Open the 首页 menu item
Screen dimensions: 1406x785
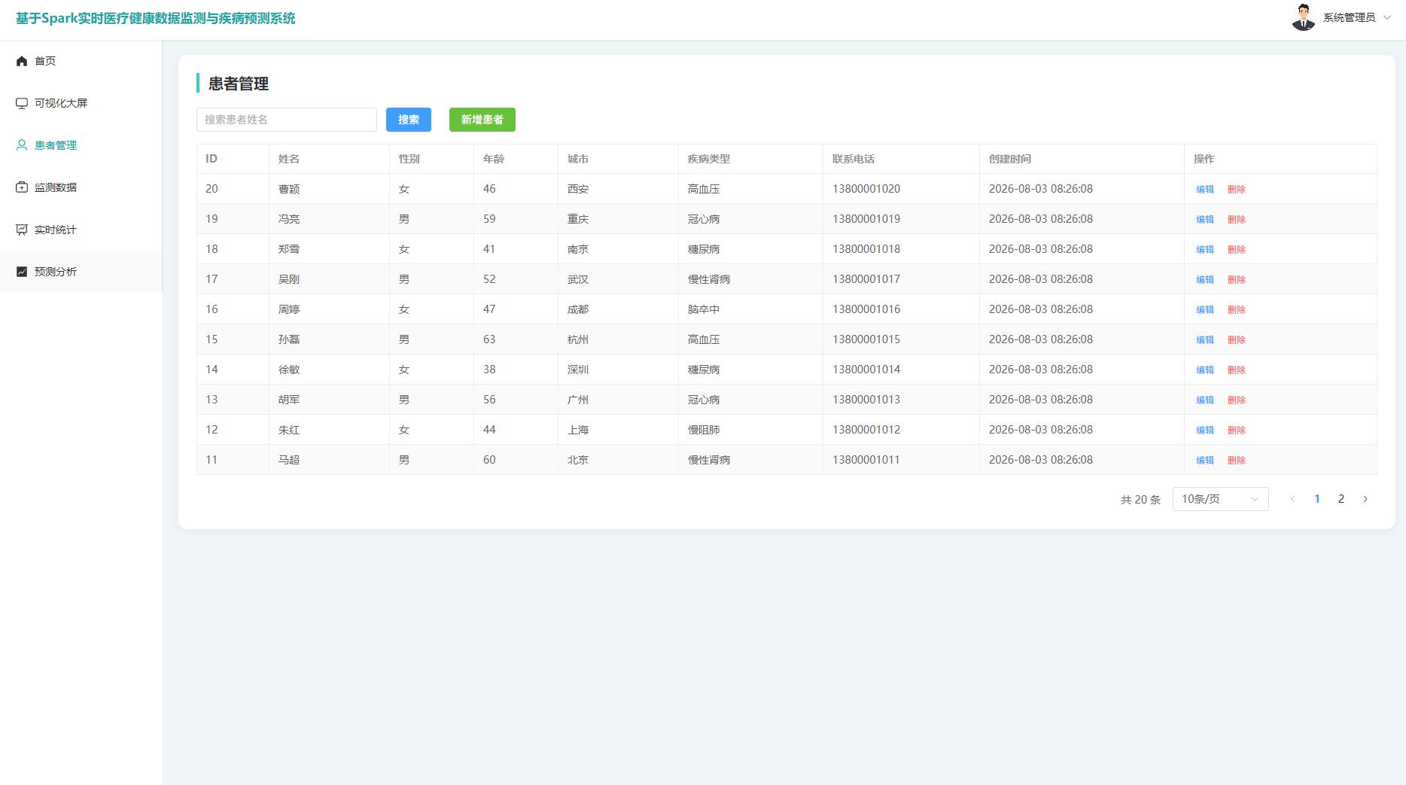coord(81,61)
